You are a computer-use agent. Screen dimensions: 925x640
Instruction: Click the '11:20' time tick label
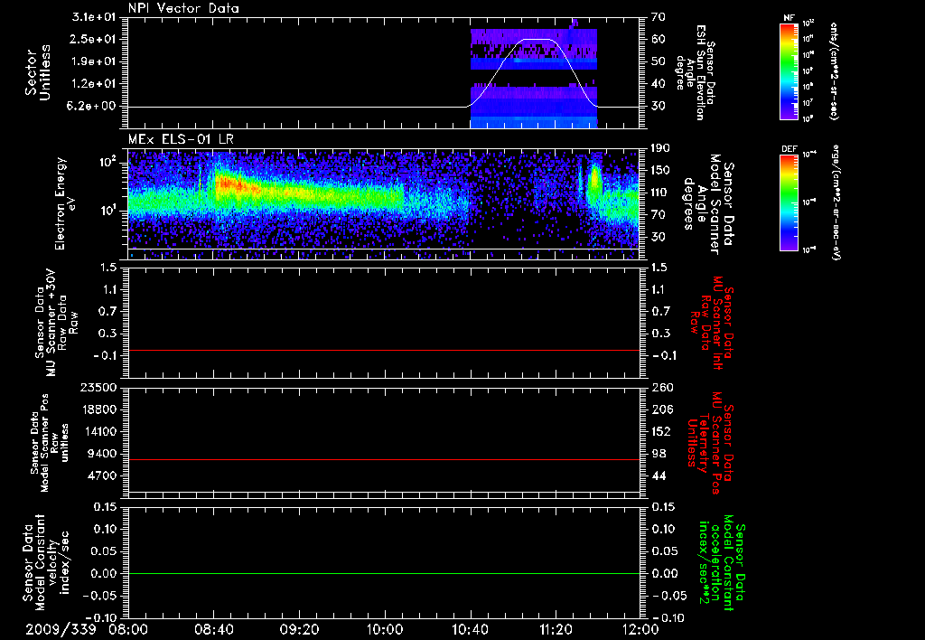click(x=556, y=630)
